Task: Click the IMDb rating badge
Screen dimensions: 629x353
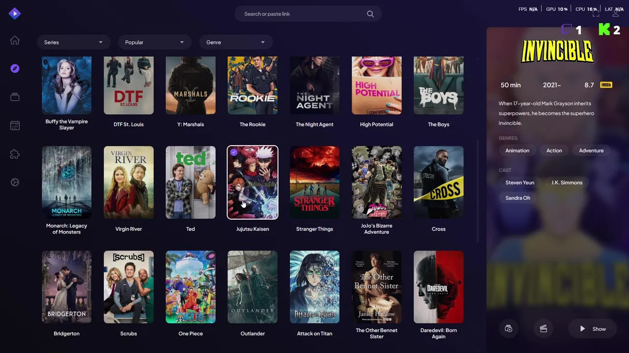Action: (x=606, y=85)
